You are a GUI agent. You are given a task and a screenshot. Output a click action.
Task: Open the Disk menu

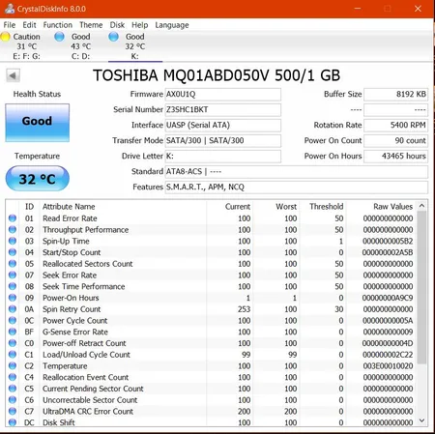[x=117, y=25]
